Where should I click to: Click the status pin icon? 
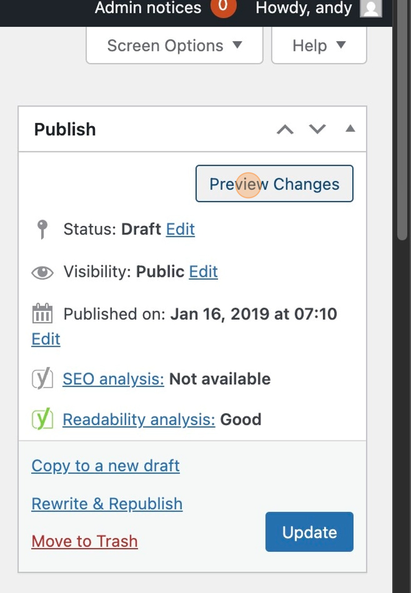(x=42, y=229)
